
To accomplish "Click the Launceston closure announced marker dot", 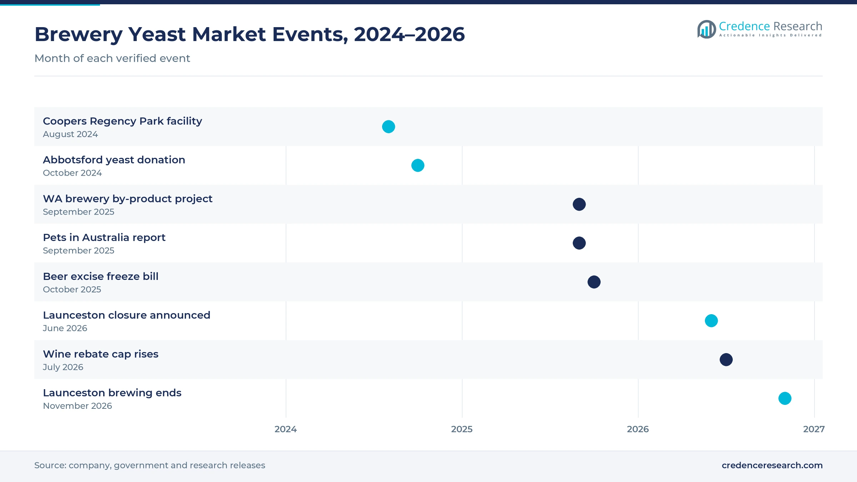I will [711, 321].
